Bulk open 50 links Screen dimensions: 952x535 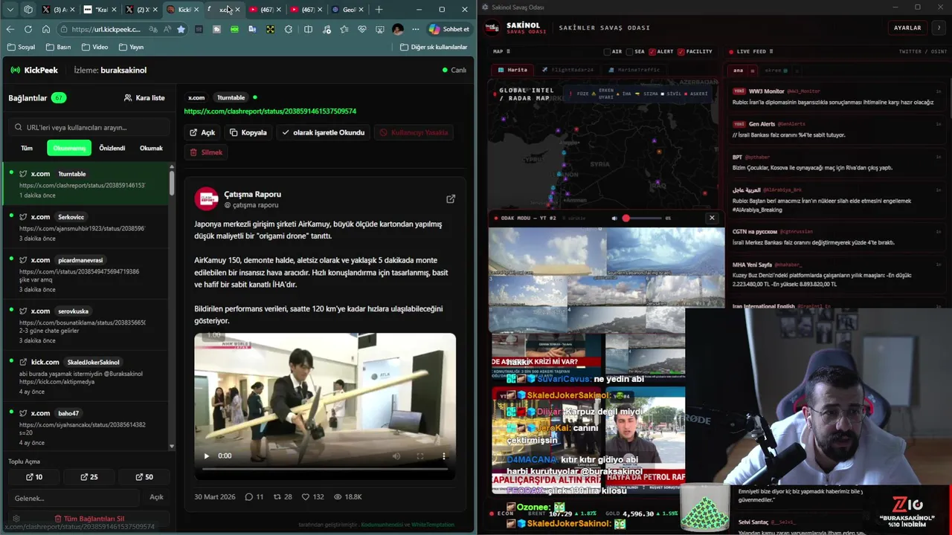click(x=144, y=477)
